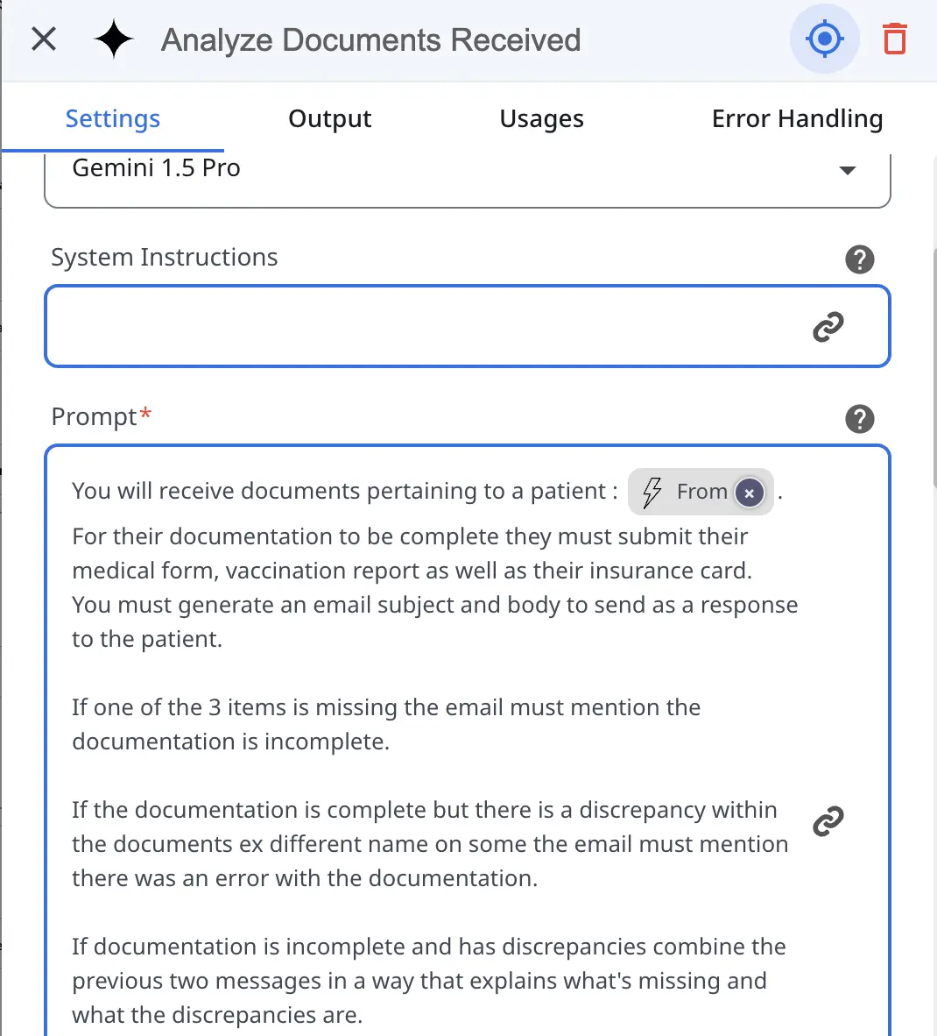Open the Prompt help tooltip
This screenshot has width=937, height=1036.
[x=860, y=419]
